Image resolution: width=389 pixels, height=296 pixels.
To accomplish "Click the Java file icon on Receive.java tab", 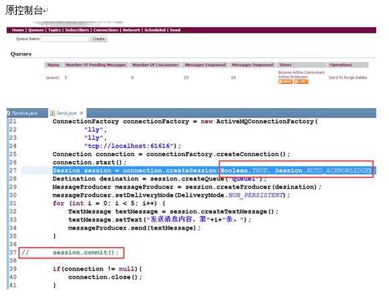I will (8, 113).
